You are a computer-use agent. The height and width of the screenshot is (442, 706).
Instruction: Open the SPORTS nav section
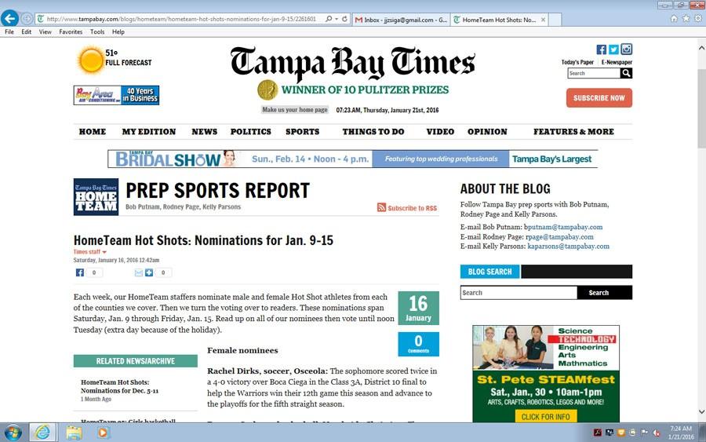pyautogui.click(x=302, y=132)
